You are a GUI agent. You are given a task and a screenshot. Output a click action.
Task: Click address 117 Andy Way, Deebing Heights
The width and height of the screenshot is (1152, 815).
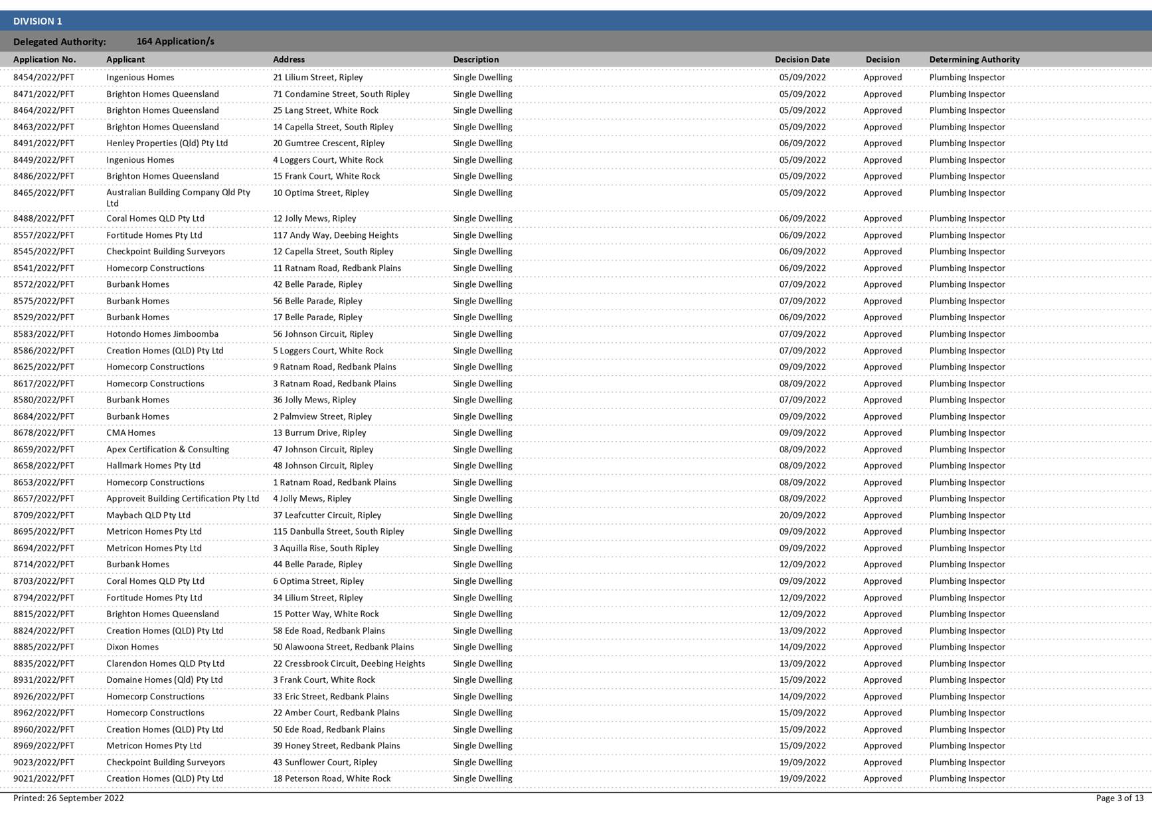click(x=335, y=235)
